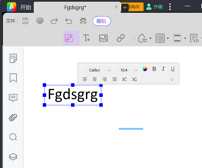
Task: Open the 文件 menu
Action: (x=11, y=21)
